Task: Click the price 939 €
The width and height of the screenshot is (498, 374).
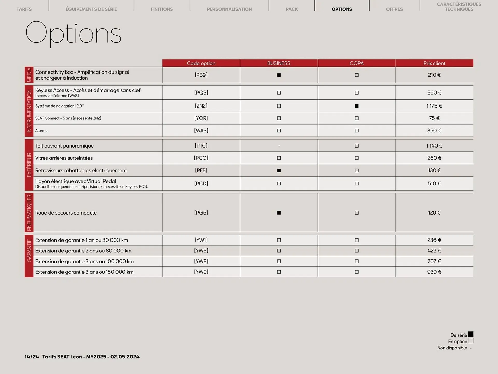Action: click(x=434, y=272)
